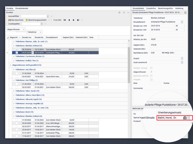Open the Berechnungsinfos tab
Image resolution: width=193 pixels, height=144 pixels.
click(x=165, y=9)
